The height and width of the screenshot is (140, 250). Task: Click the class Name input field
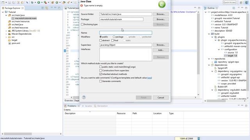click(126, 33)
